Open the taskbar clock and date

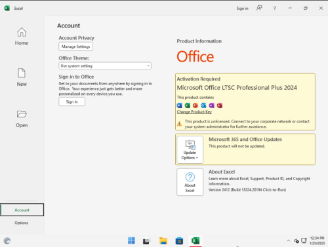pos(317,240)
